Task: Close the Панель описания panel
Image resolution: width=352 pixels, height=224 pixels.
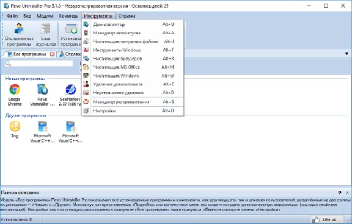Action: 347,192
